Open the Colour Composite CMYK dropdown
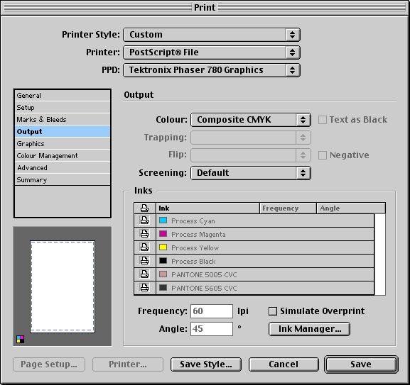Image resolution: width=410 pixels, height=385 pixels. click(251, 120)
